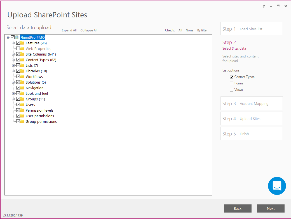Screen dimensions: 291x219
Task: Click the Permission levels folder icon
Action: [22, 110]
